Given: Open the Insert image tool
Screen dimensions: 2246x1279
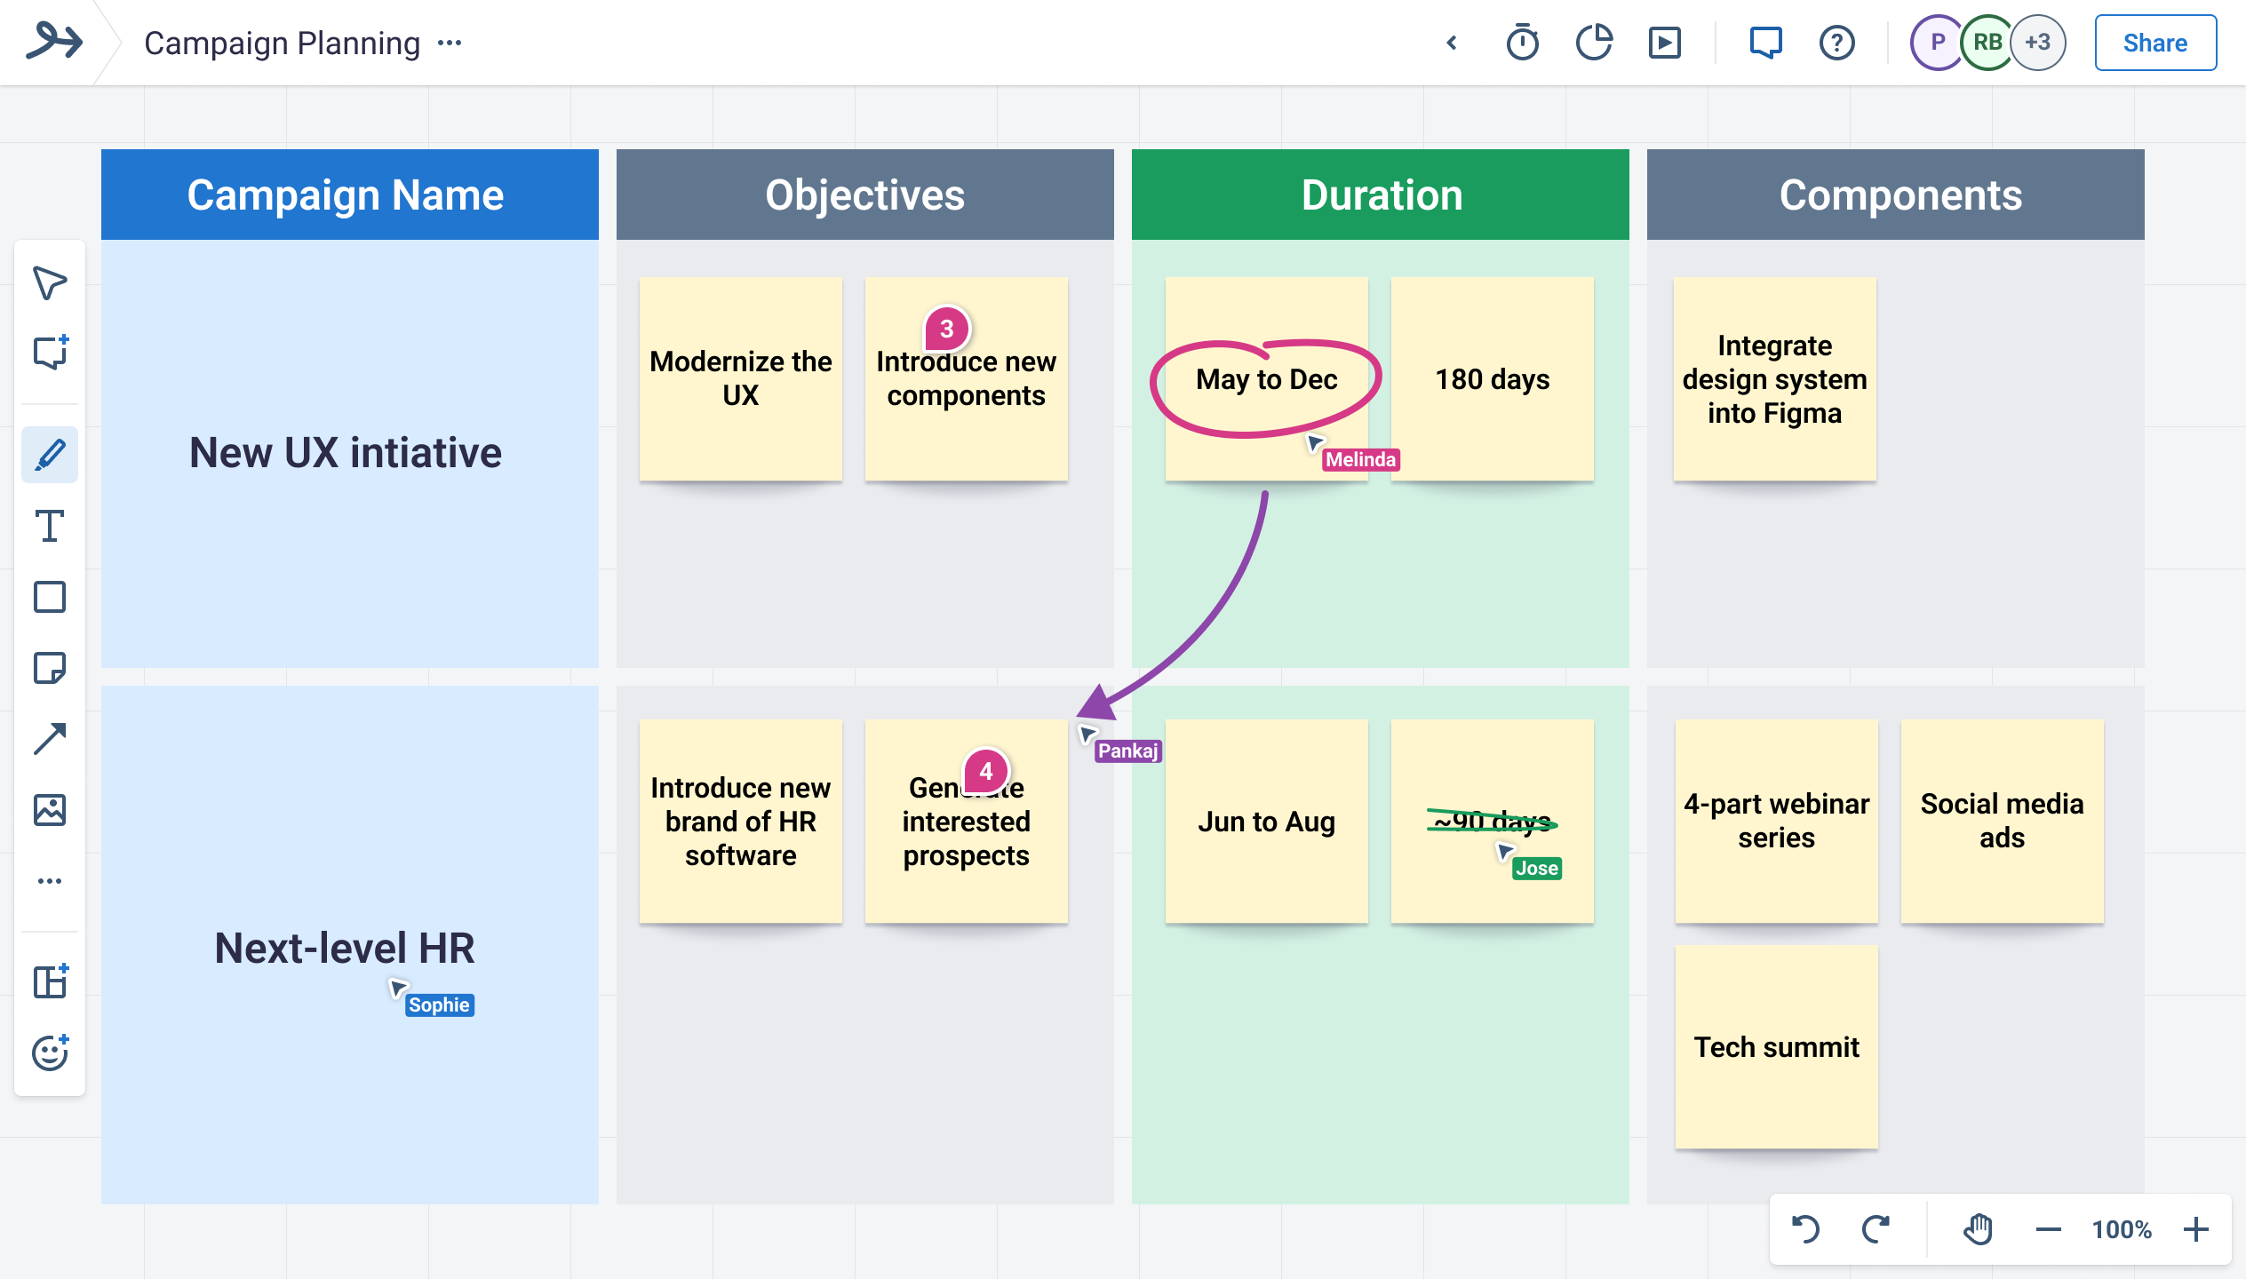Looking at the screenshot, I should pos(49,810).
